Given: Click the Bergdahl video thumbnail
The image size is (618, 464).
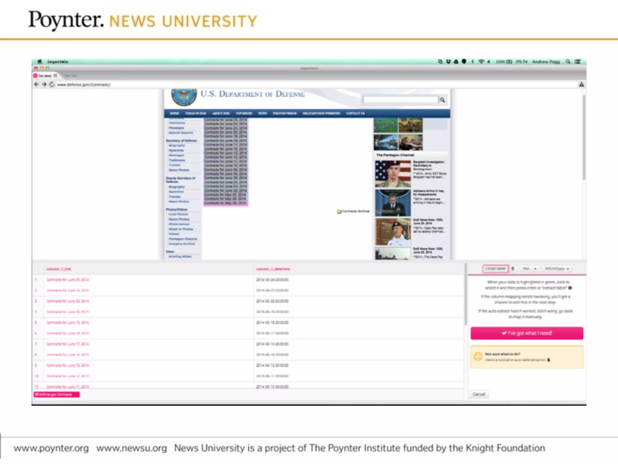Looking at the screenshot, I should 393,174.
